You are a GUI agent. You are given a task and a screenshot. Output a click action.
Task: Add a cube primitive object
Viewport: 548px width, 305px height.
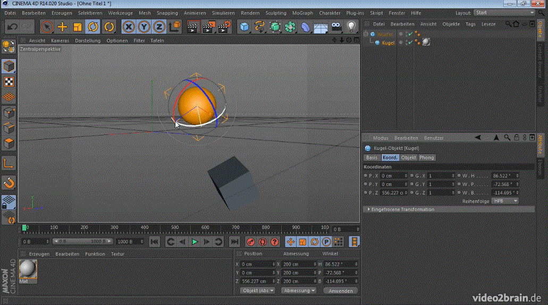tap(245, 27)
